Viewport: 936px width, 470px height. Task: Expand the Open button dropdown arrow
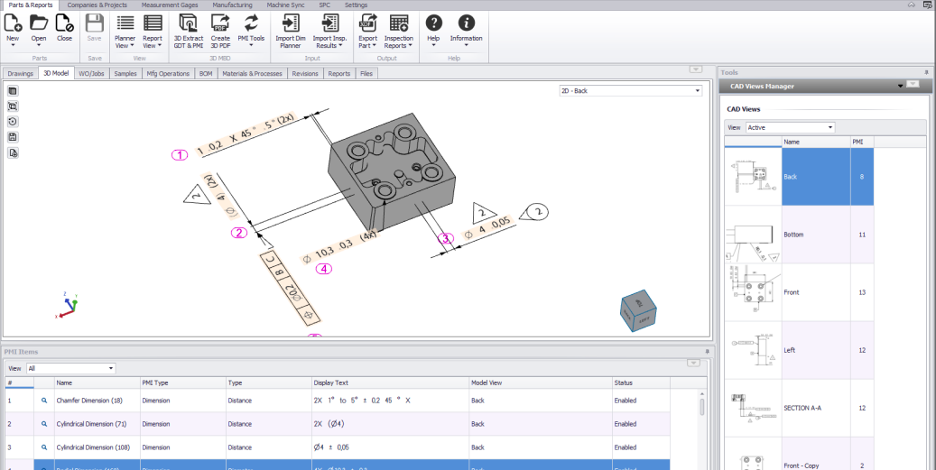coord(39,46)
